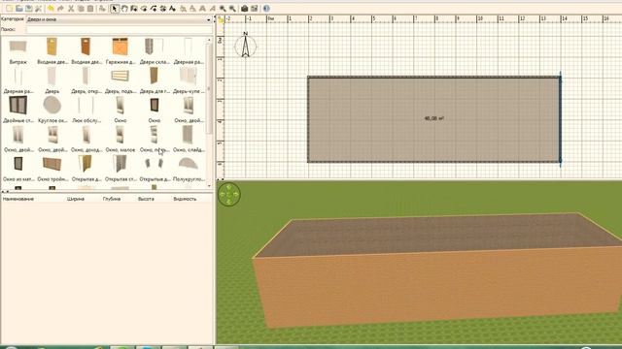Click the yellow Undo arrow
622x349 pixels.
[x=51, y=9]
